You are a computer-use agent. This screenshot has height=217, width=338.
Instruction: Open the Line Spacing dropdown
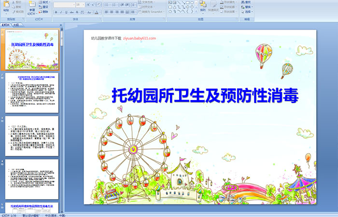coord(134,5)
